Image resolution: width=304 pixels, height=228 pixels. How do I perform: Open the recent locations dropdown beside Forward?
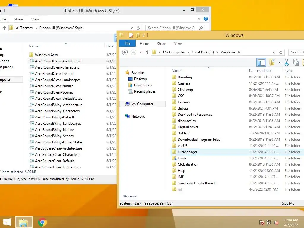coord(140,52)
